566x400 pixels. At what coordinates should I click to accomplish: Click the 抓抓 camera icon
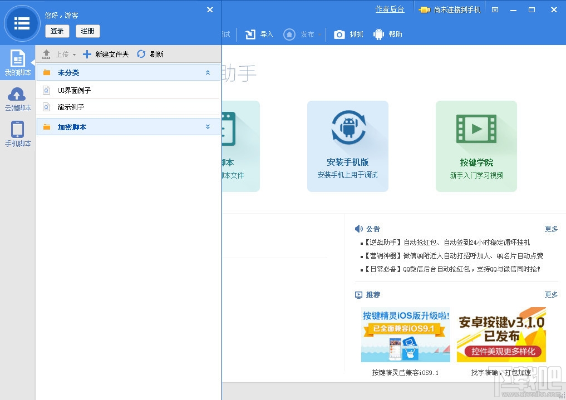[x=339, y=34]
